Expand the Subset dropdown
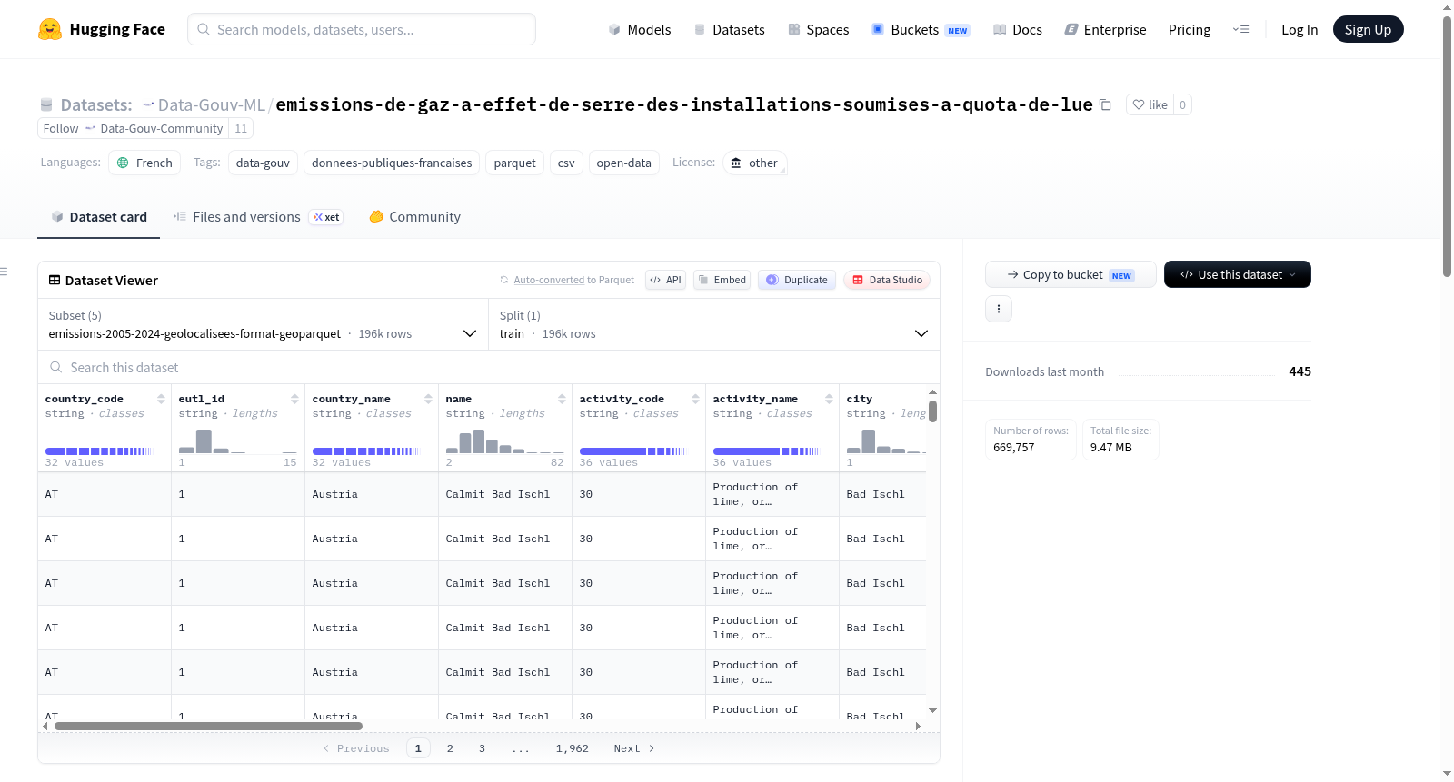 (263, 324)
